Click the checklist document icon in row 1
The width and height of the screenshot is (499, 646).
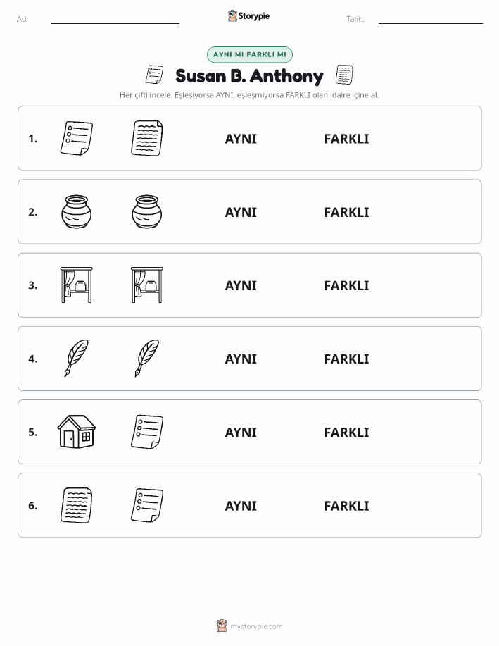coord(77,138)
